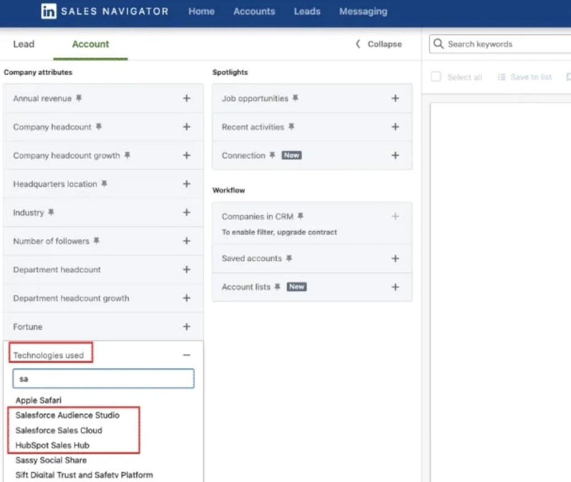Select Salesforce Audience Studio suggestion

[67, 415]
